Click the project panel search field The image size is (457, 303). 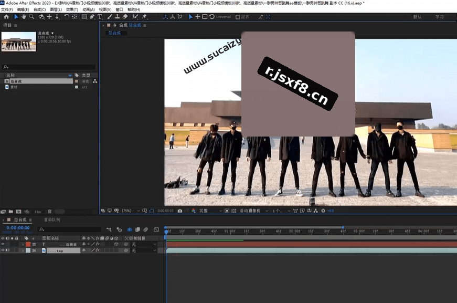click(49, 67)
